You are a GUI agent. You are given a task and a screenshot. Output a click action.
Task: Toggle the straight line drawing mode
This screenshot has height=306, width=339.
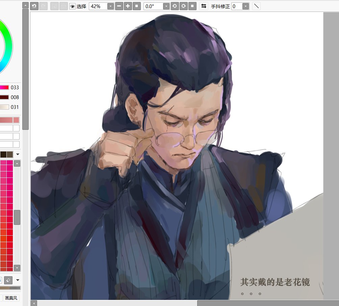[256, 6]
